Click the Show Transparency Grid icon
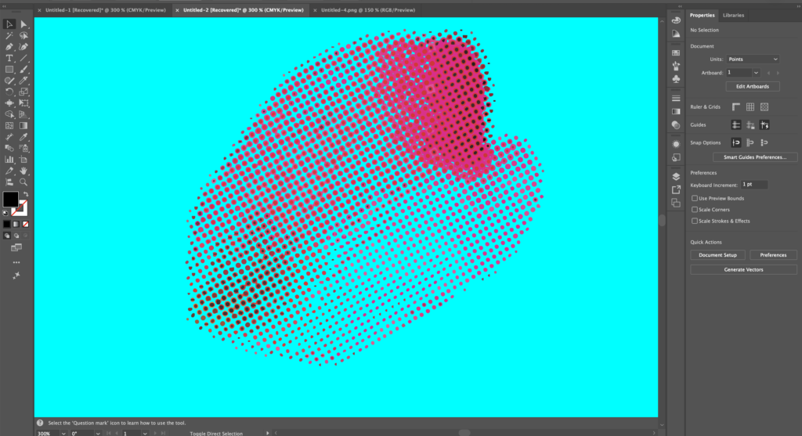 pyautogui.click(x=764, y=106)
